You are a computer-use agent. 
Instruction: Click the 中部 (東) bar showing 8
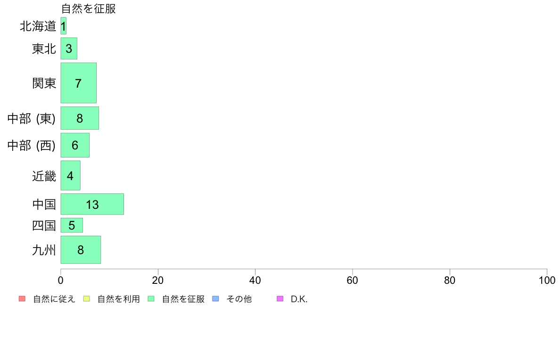80,118
